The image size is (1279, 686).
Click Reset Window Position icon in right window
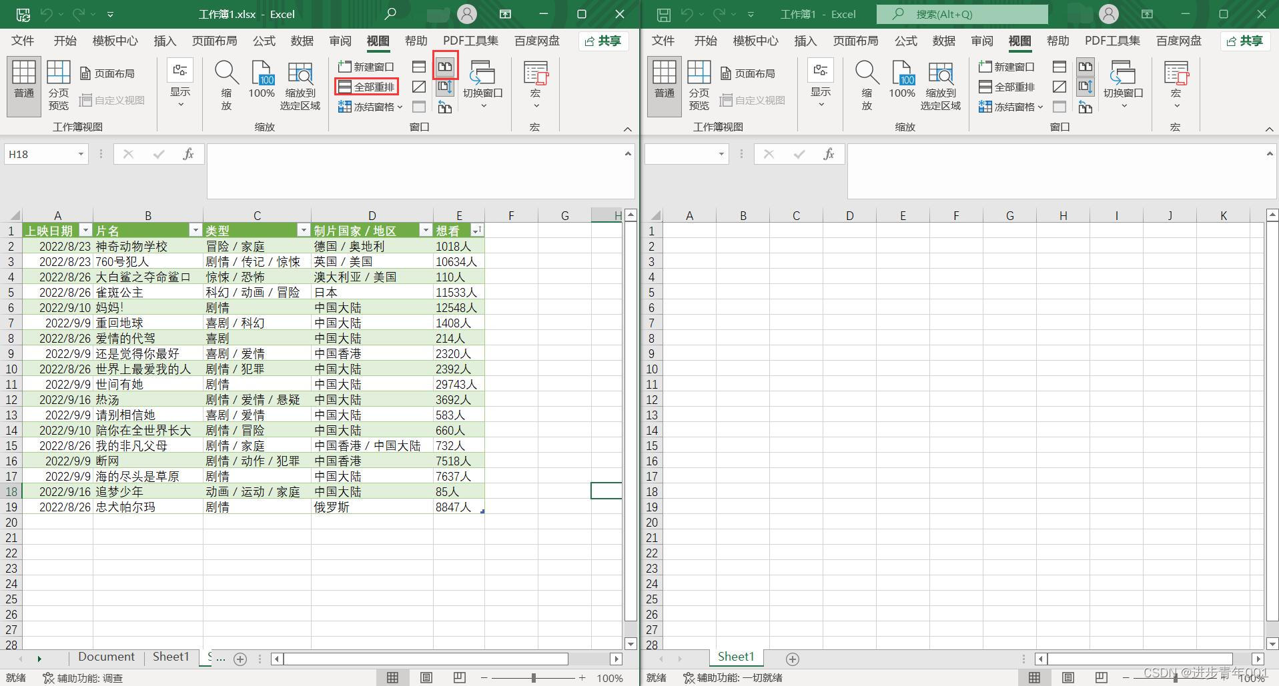(1086, 107)
